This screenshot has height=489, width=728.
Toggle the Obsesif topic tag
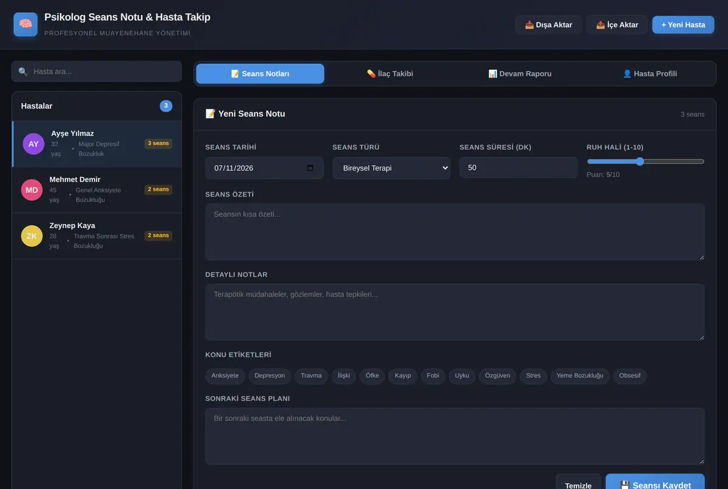(x=630, y=376)
